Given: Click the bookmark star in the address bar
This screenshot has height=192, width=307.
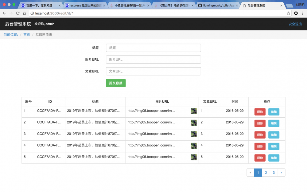Looking at the screenshot, I should point(288,14).
